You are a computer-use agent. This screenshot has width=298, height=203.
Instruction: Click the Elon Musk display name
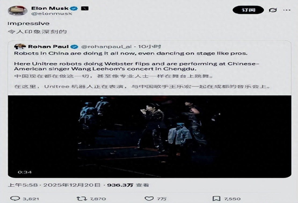(50, 8)
